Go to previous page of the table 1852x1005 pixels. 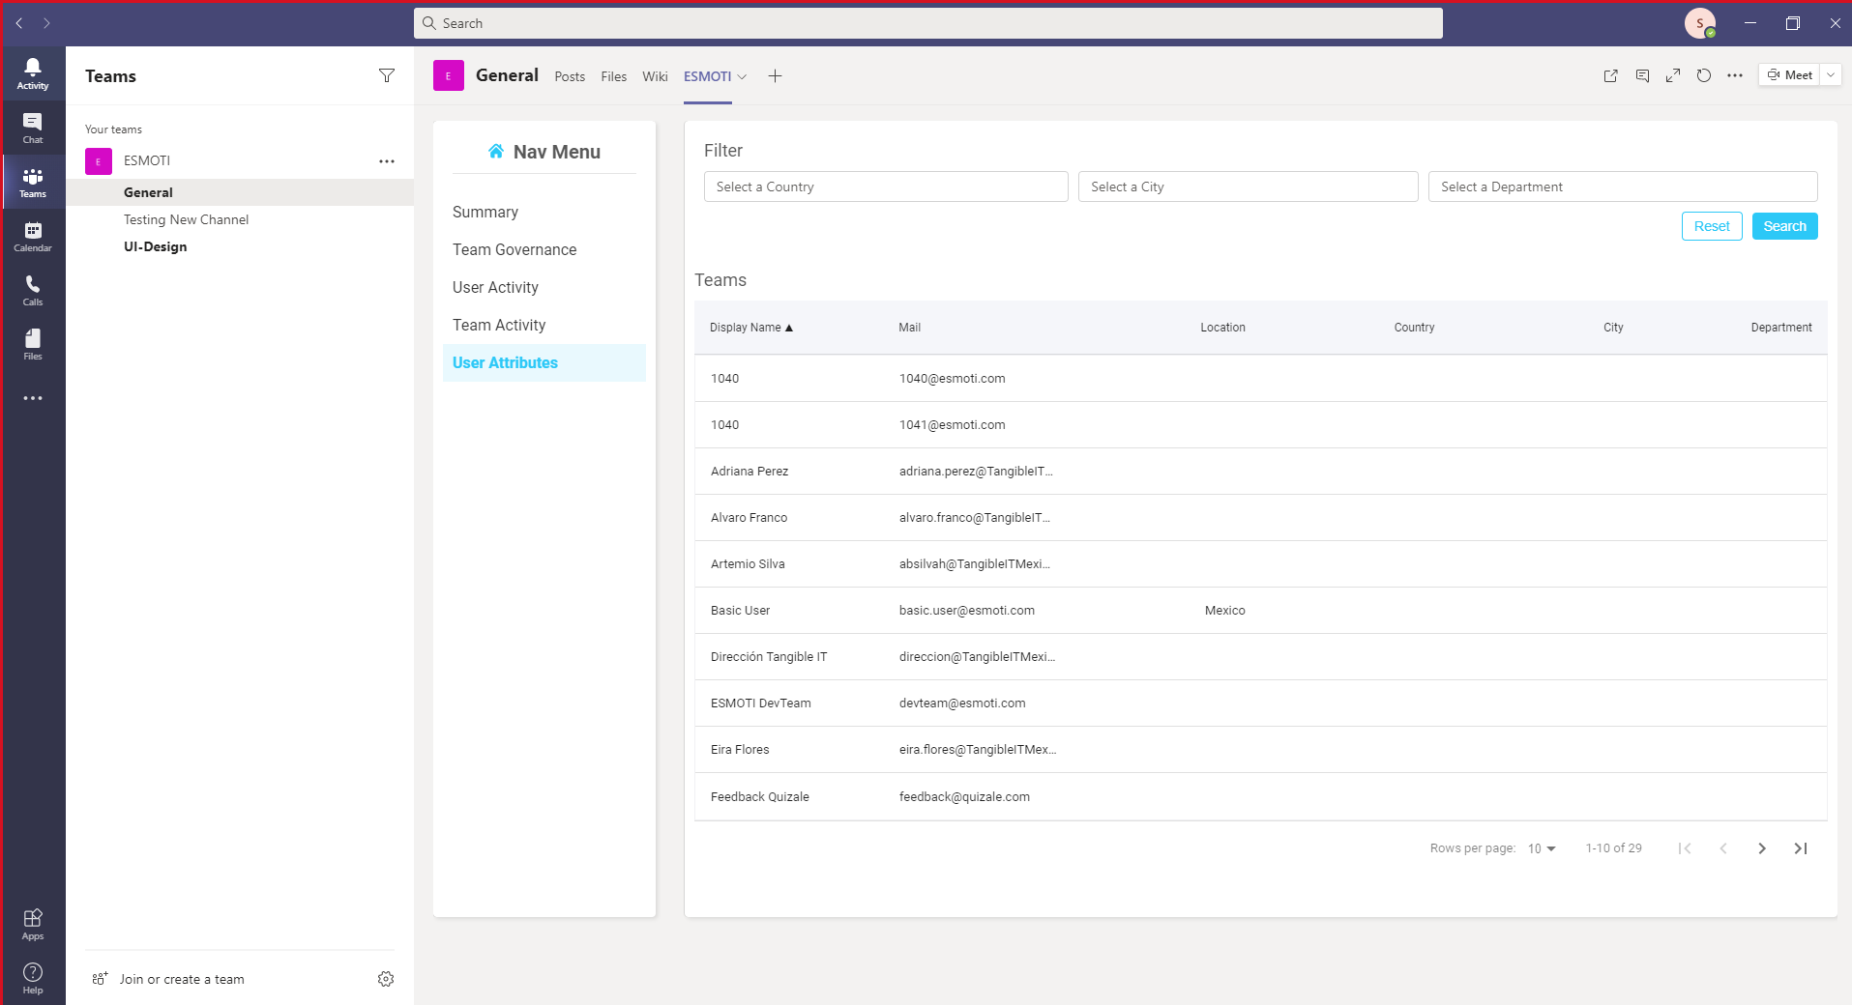(1723, 848)
